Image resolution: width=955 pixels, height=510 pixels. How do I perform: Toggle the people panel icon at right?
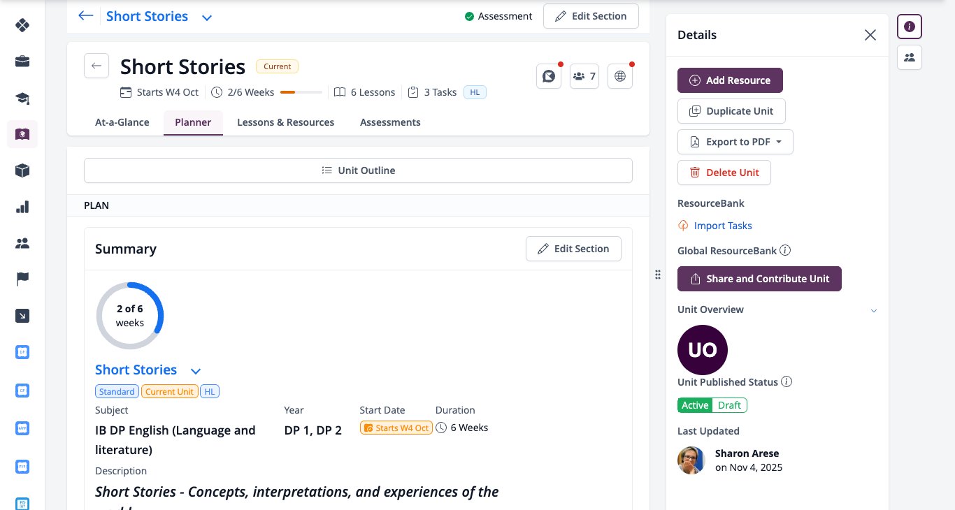point(910,57)
